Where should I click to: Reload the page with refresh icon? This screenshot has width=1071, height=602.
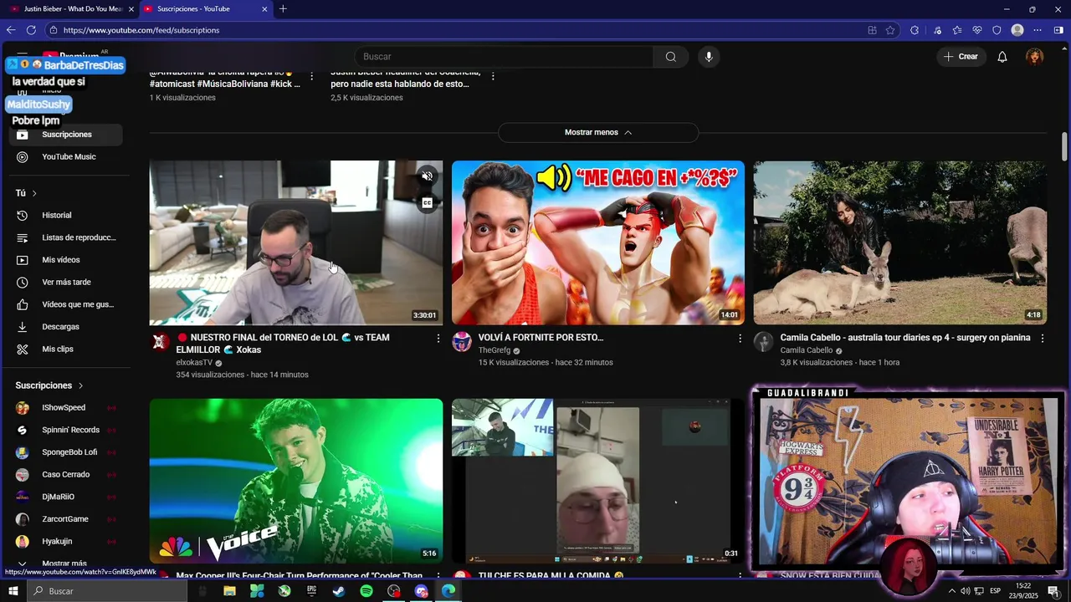click(x=31, y=30)
